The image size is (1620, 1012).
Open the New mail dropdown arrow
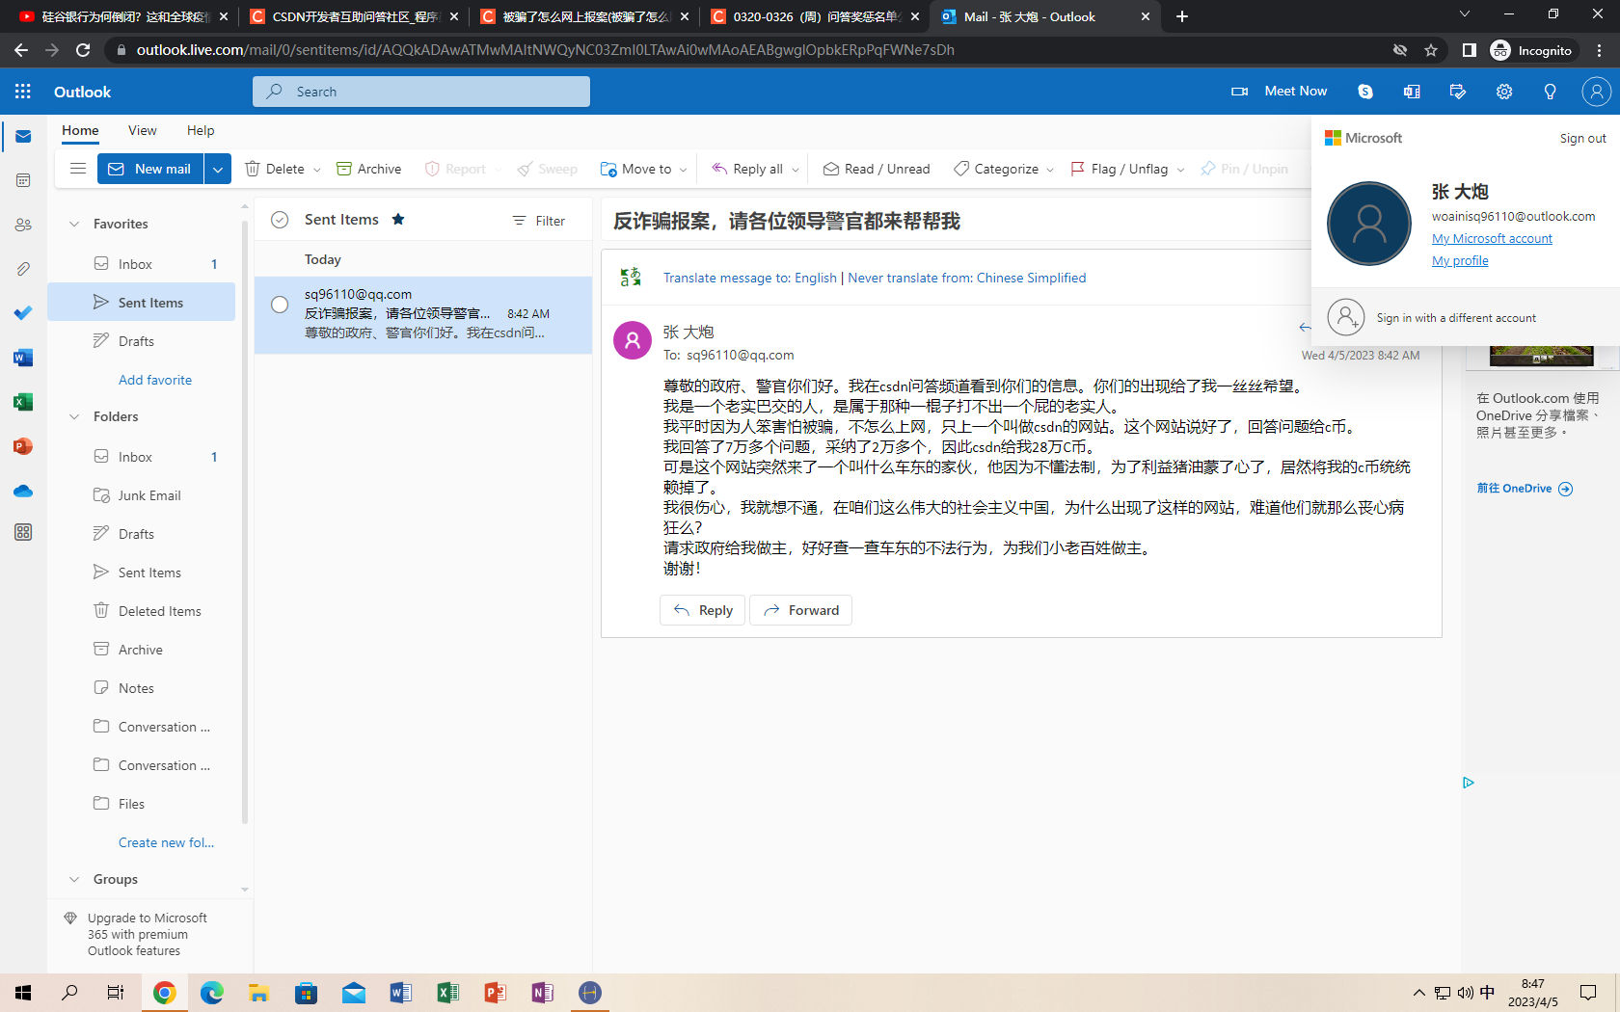click(x=218, y=169)
